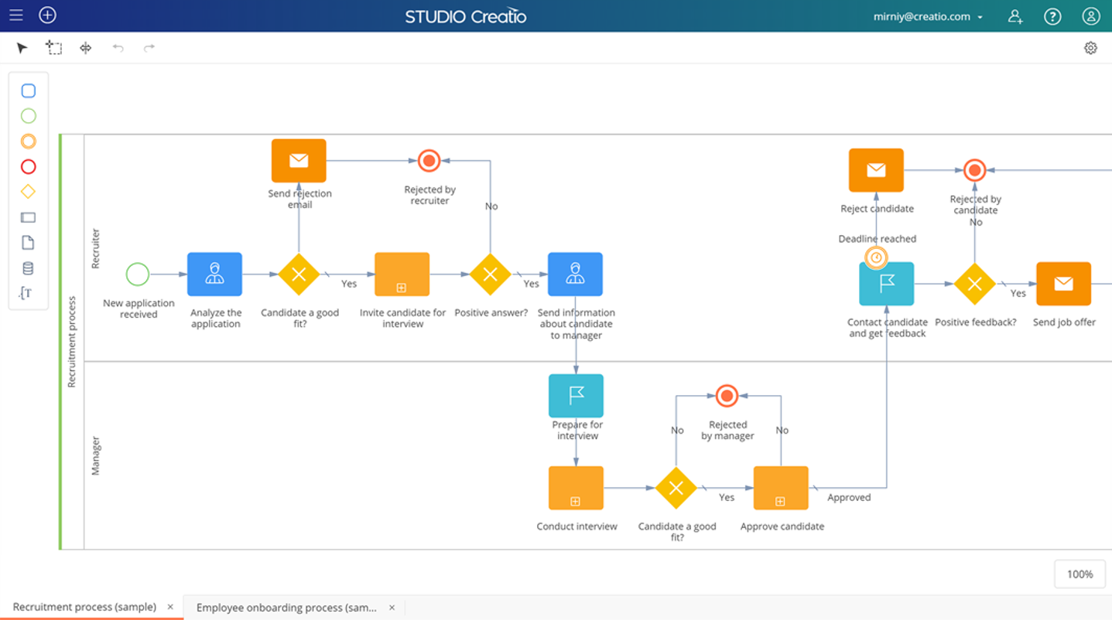Click the Undo arrow in the toolbar
Image resolution: width=1112 pixels, height=620 pixels.
[x=117, y=47]
